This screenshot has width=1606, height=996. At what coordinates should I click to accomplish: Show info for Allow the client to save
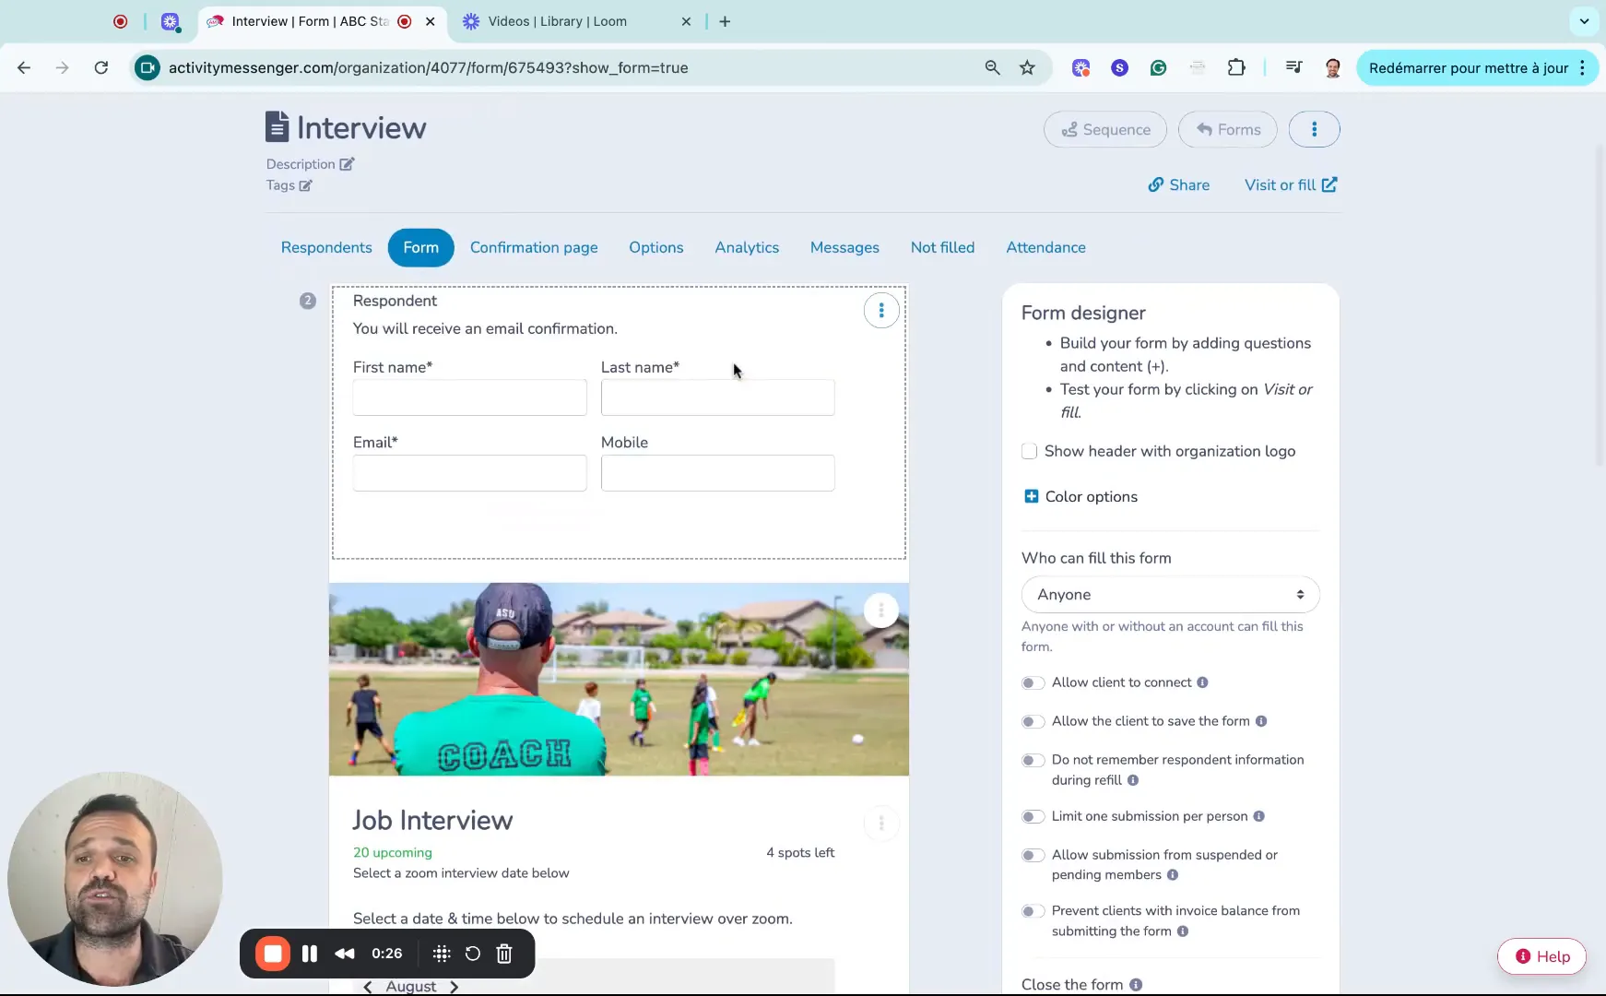pyautogui.click(x=1261, y=721)
